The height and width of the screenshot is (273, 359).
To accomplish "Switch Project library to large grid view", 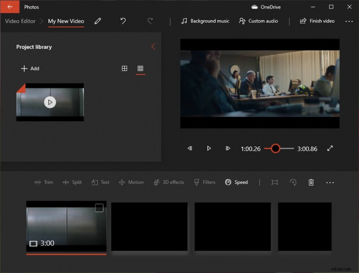I will click(x=124, y=68).
